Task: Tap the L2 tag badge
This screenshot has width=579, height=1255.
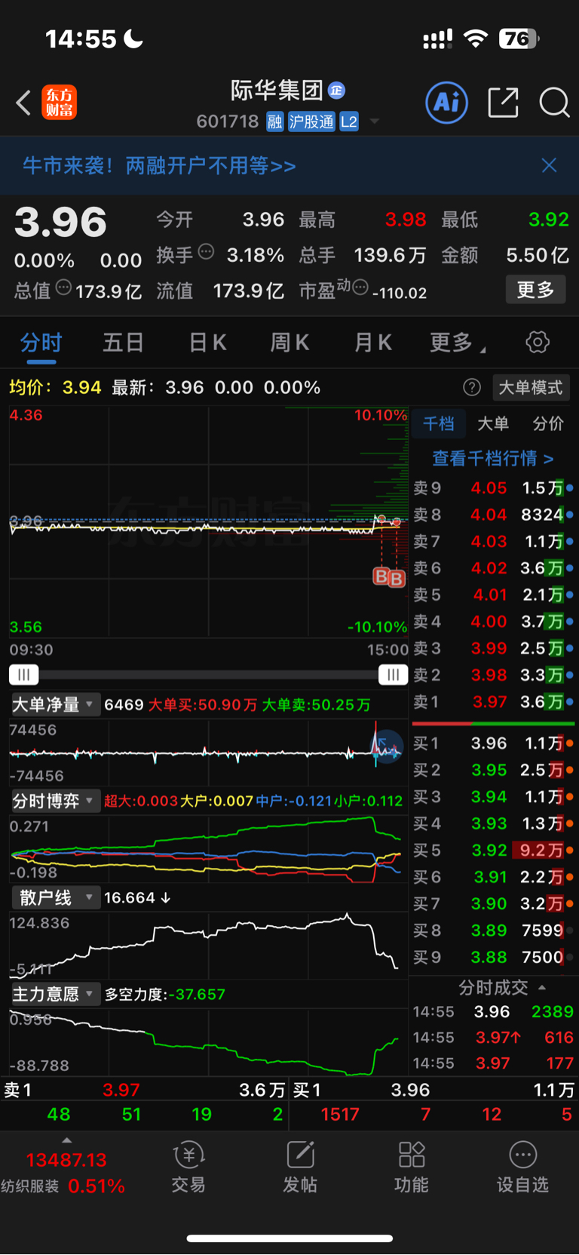Action: tap(349, 122)
